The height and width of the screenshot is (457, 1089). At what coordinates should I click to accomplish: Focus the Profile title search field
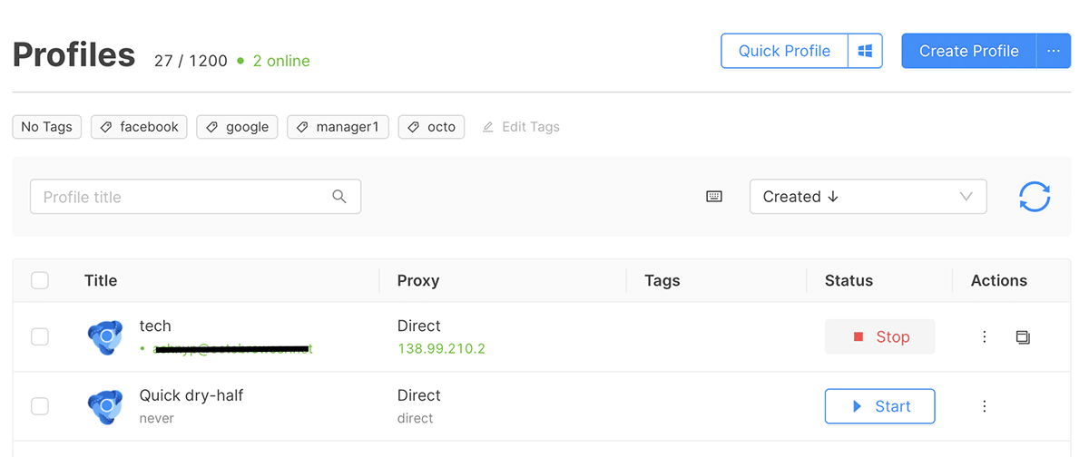click(x=181, y=197)
